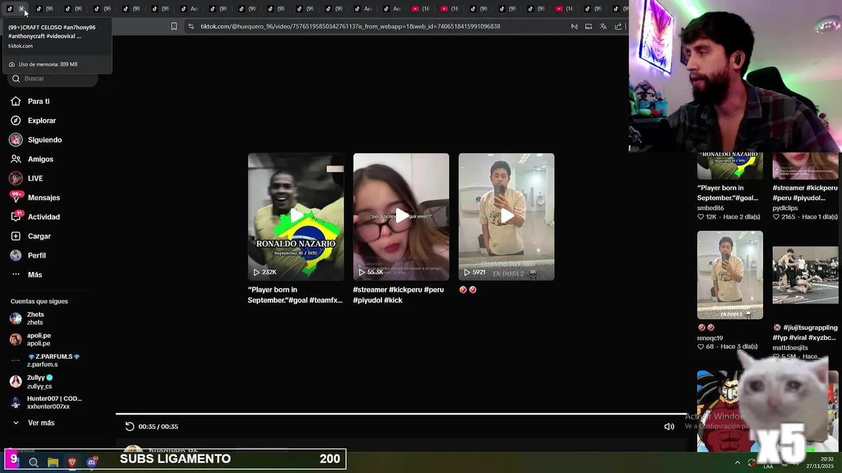Open File Explorer from the taskbar
Screen dimensions: 842x473
53,462
